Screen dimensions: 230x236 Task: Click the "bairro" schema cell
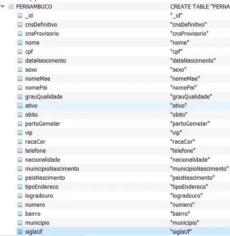pos(180,214)
